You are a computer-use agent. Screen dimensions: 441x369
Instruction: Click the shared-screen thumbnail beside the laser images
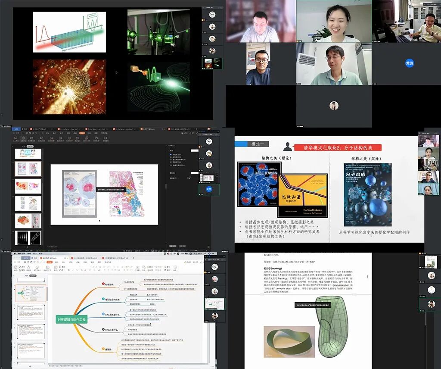212,63
